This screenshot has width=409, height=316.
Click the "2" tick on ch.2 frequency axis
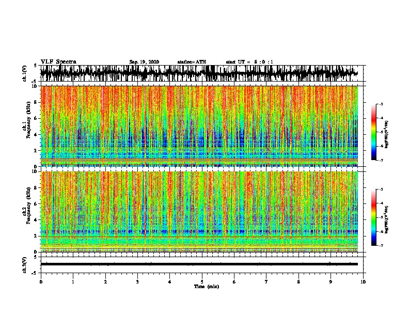click(36, 236)
